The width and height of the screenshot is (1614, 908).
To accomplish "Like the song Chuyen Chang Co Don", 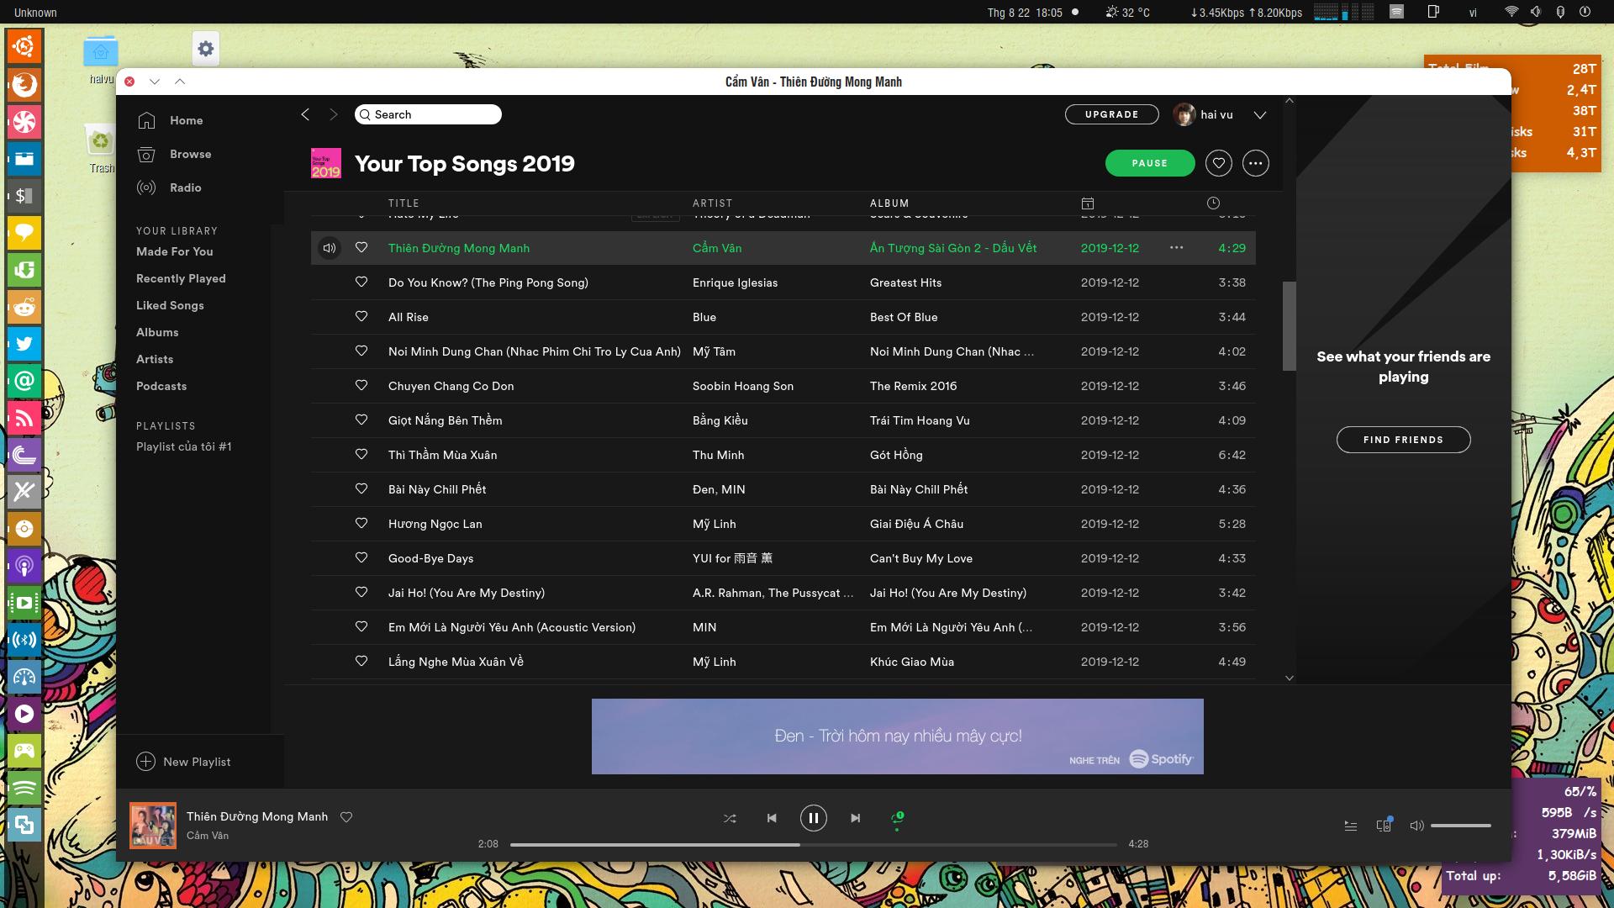I will (x=361, y=385).
